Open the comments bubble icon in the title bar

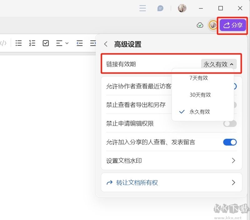[160, 8]
